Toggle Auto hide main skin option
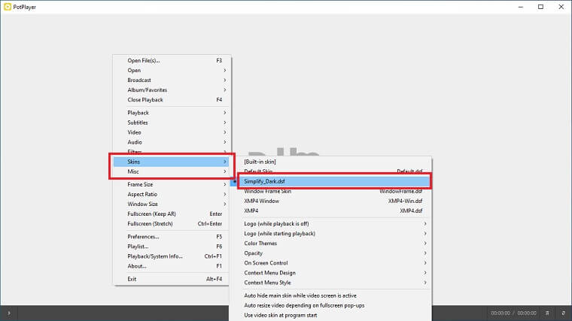The image size is (572, 321). click(330, 296)
